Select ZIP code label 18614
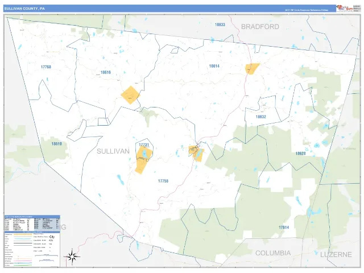The height and width of the screenshot is (273, 364). coord(214,66)
